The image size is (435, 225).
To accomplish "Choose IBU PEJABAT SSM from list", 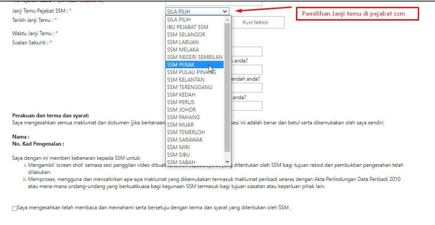I will (x=195, y=27).
